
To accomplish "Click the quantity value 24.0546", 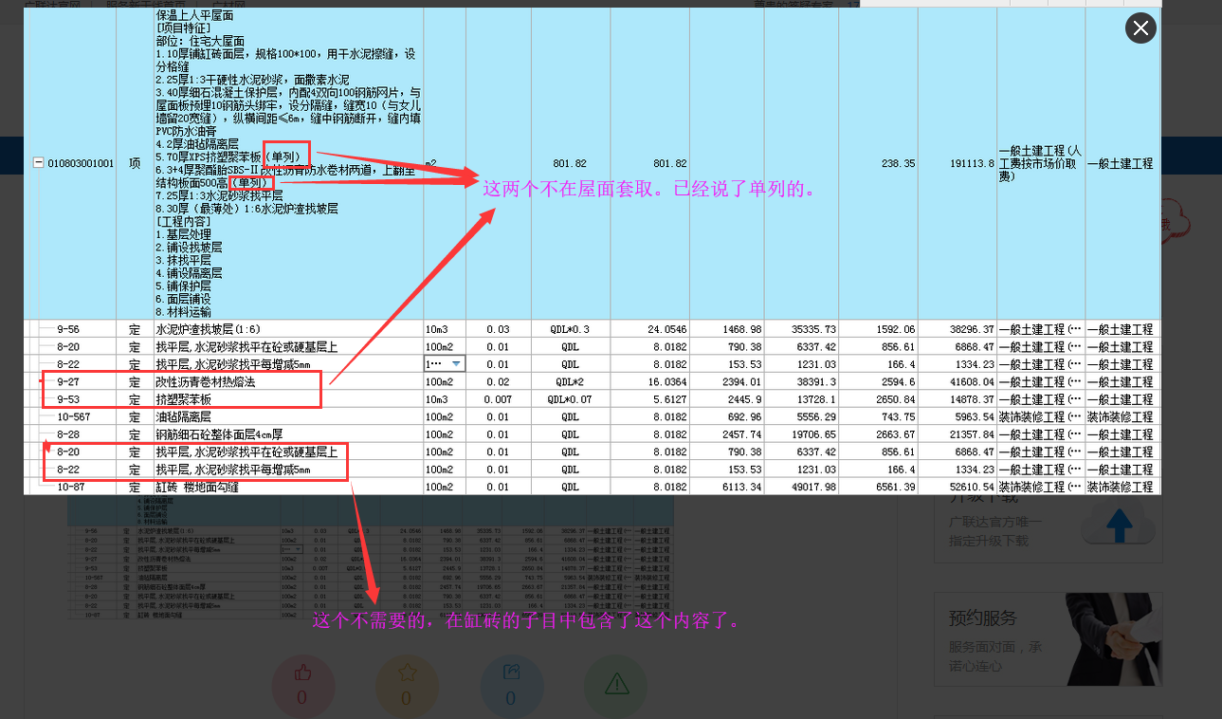I will pyautogui.click(x=666, y=329).
